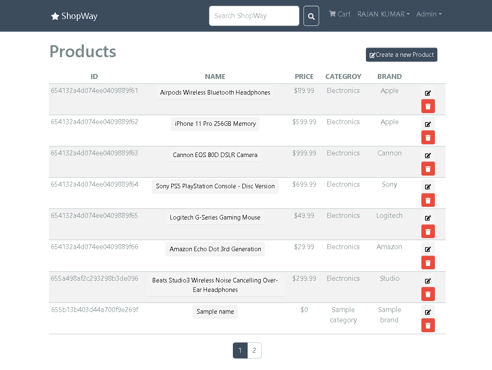Click the $29.99 price cell

click(x=304, y=247)
